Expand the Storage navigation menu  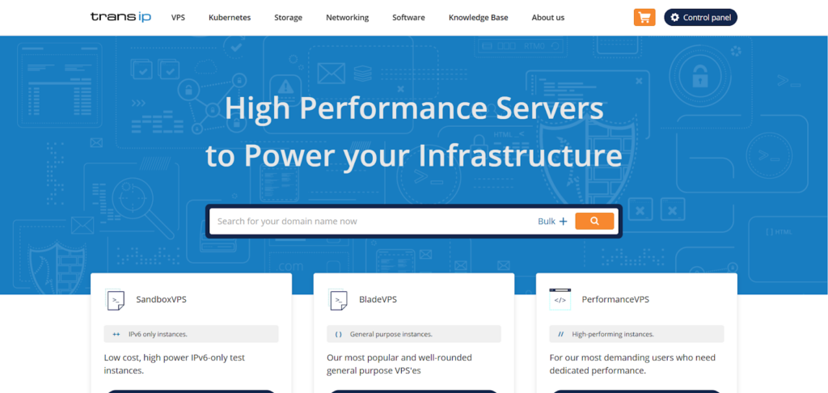pos(288,18)
